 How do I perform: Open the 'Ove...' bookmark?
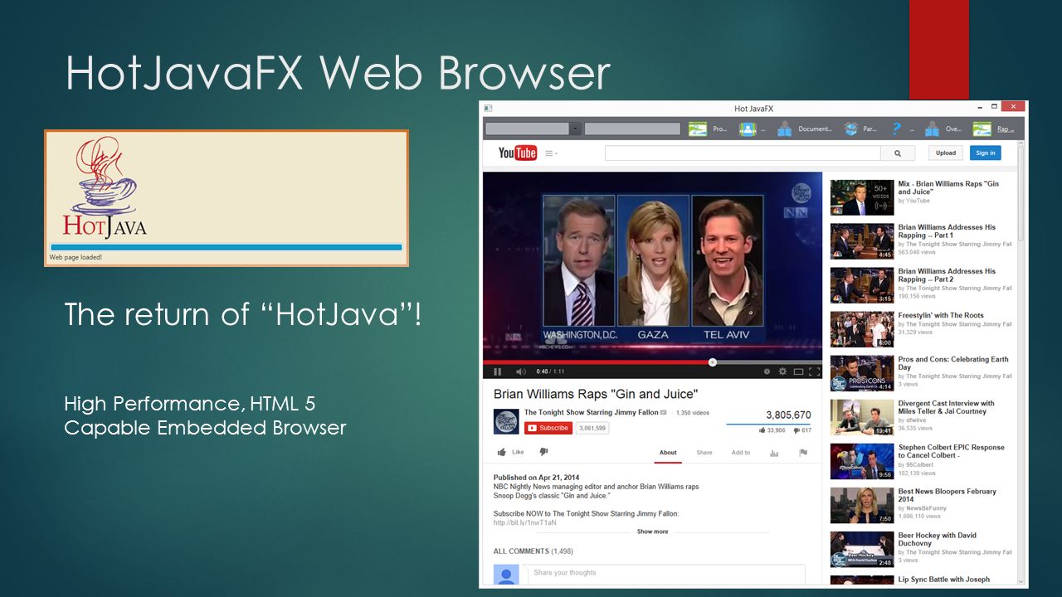pyautogui.click(x=943, y=129)
